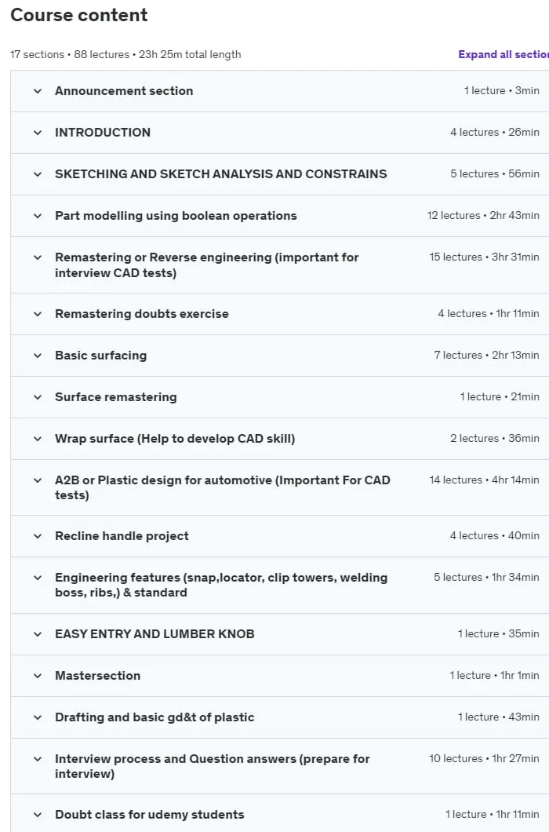The image size is (549, 832).
Task: Click chevron beside Remastering doubts exercise
Action: pyautogui.click(x=38, y=314)
